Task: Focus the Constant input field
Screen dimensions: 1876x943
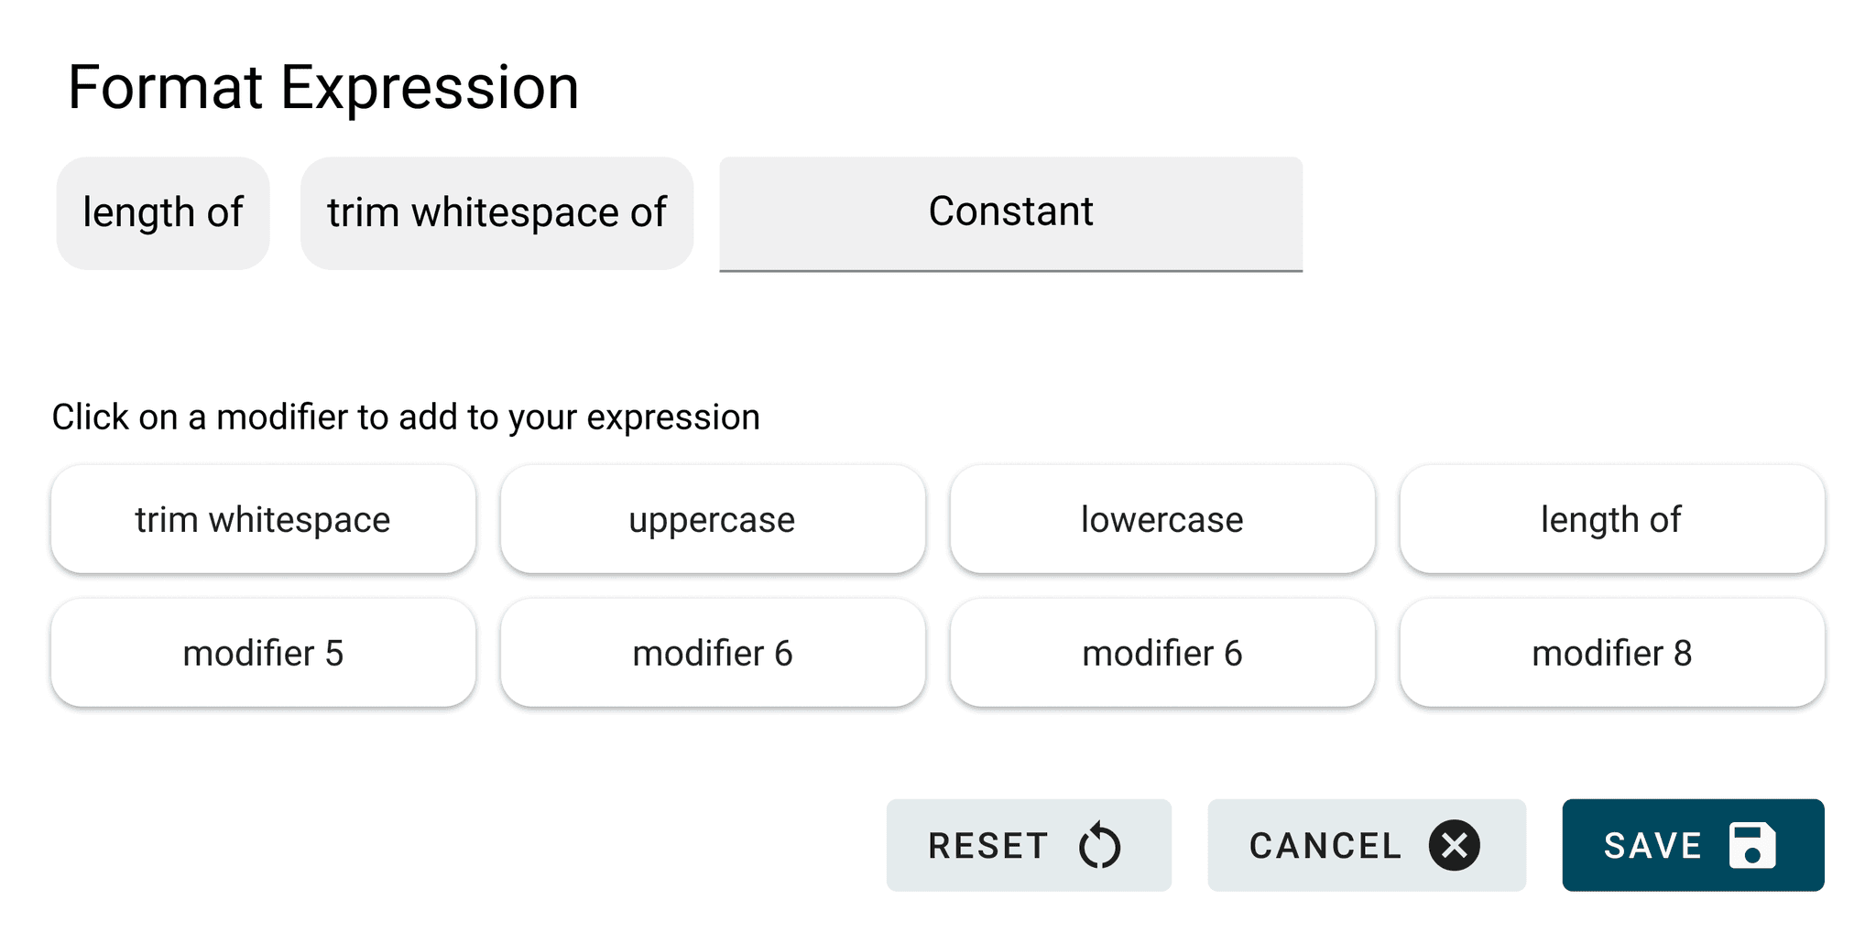Action: coord(1010,213)
